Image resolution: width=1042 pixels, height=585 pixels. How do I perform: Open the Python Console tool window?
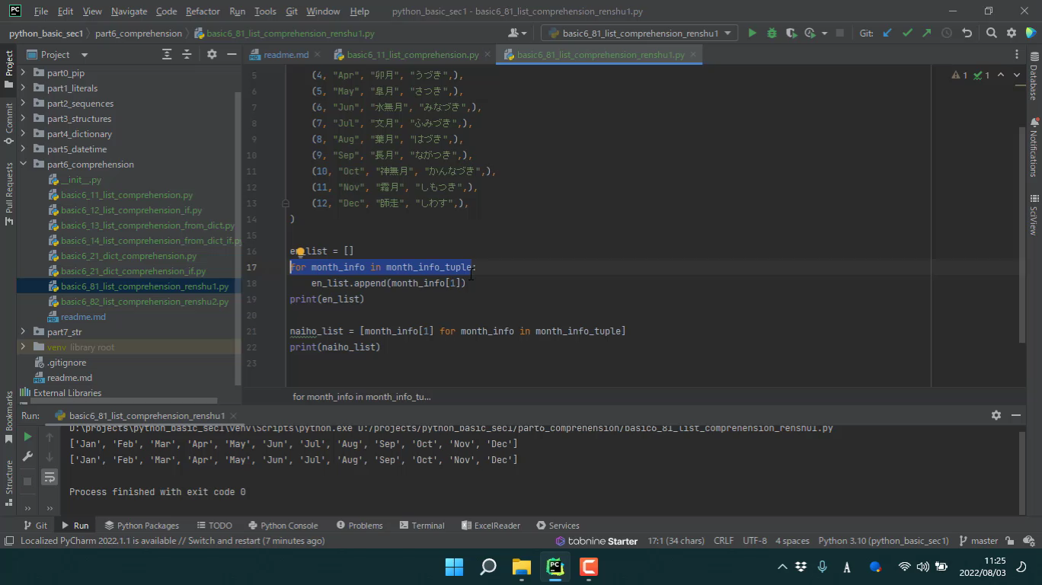point(283,526)
